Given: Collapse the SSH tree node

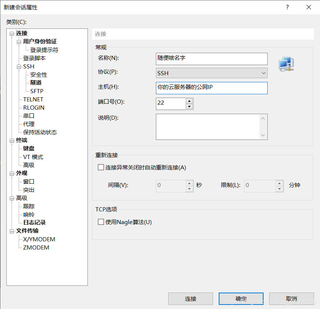Looking at the screenshot, I should point(19,67).
